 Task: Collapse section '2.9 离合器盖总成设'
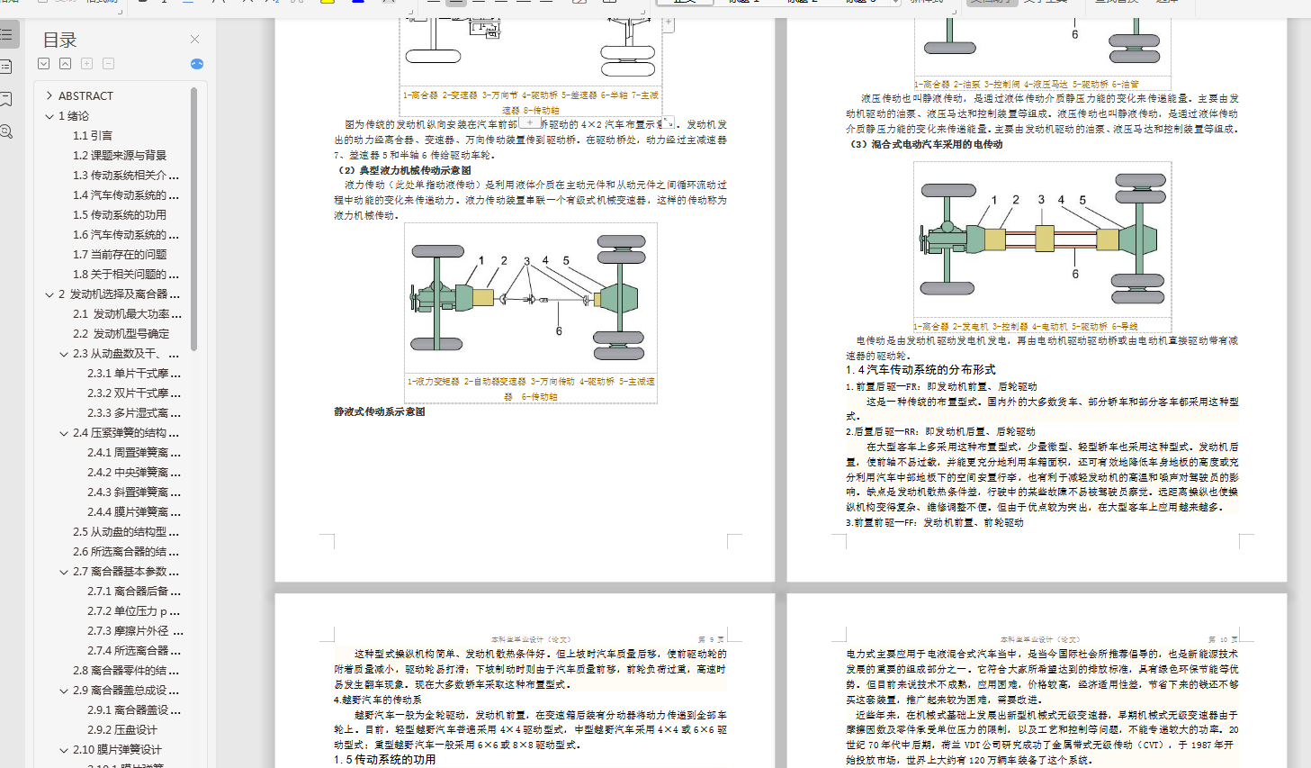(x=64, y=691)
